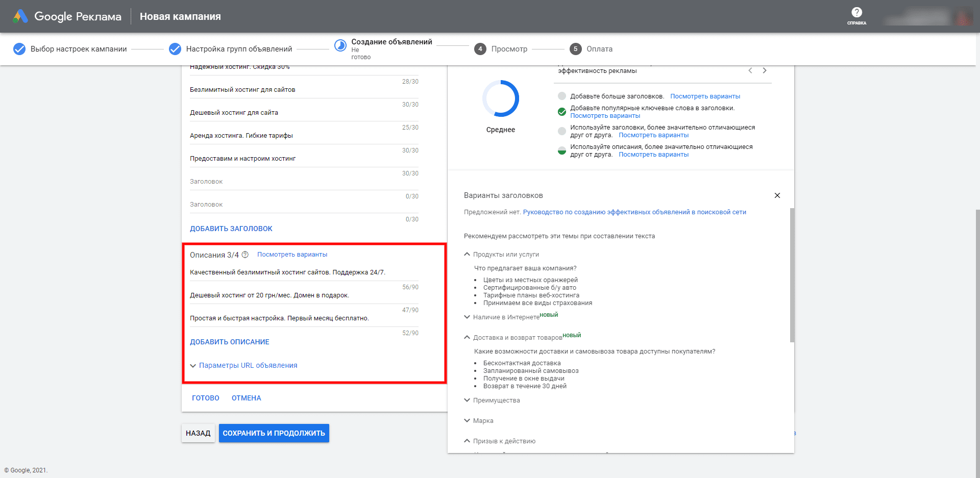This screenshot has height=478, width=980.
Task: Click the Среднее ad strength circular indicator
Action: tap(501, 98)
